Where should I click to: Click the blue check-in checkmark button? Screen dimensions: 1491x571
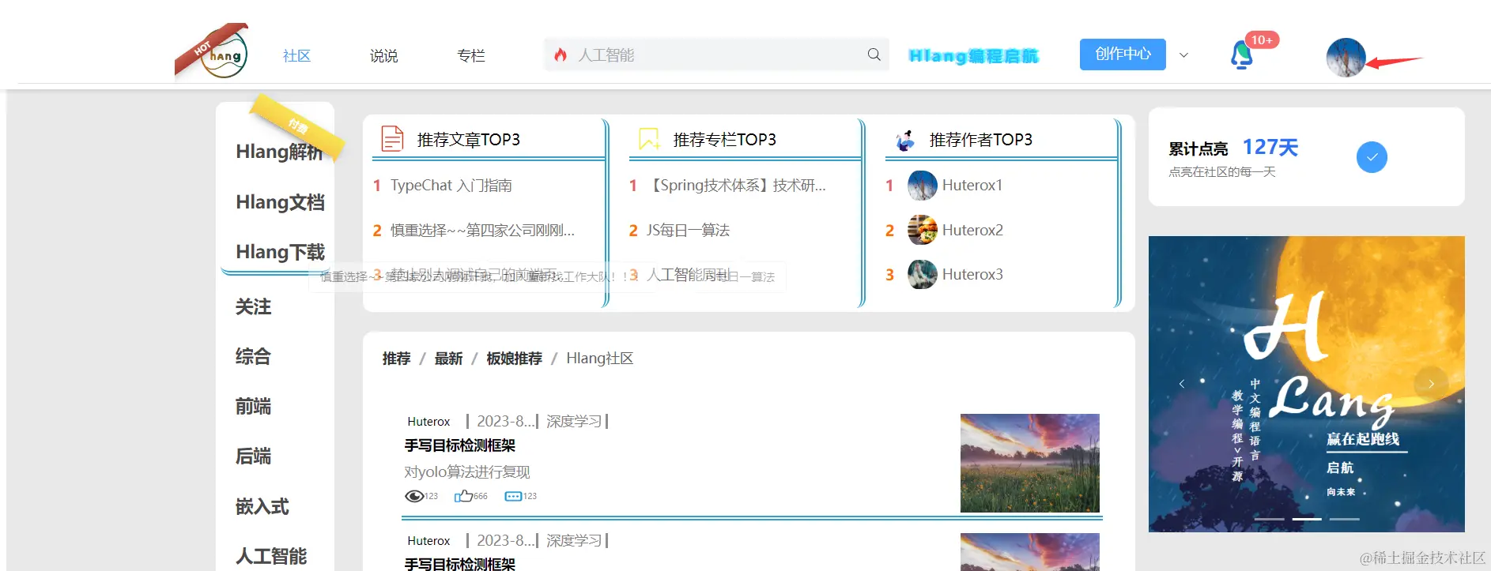[1372, 156]
